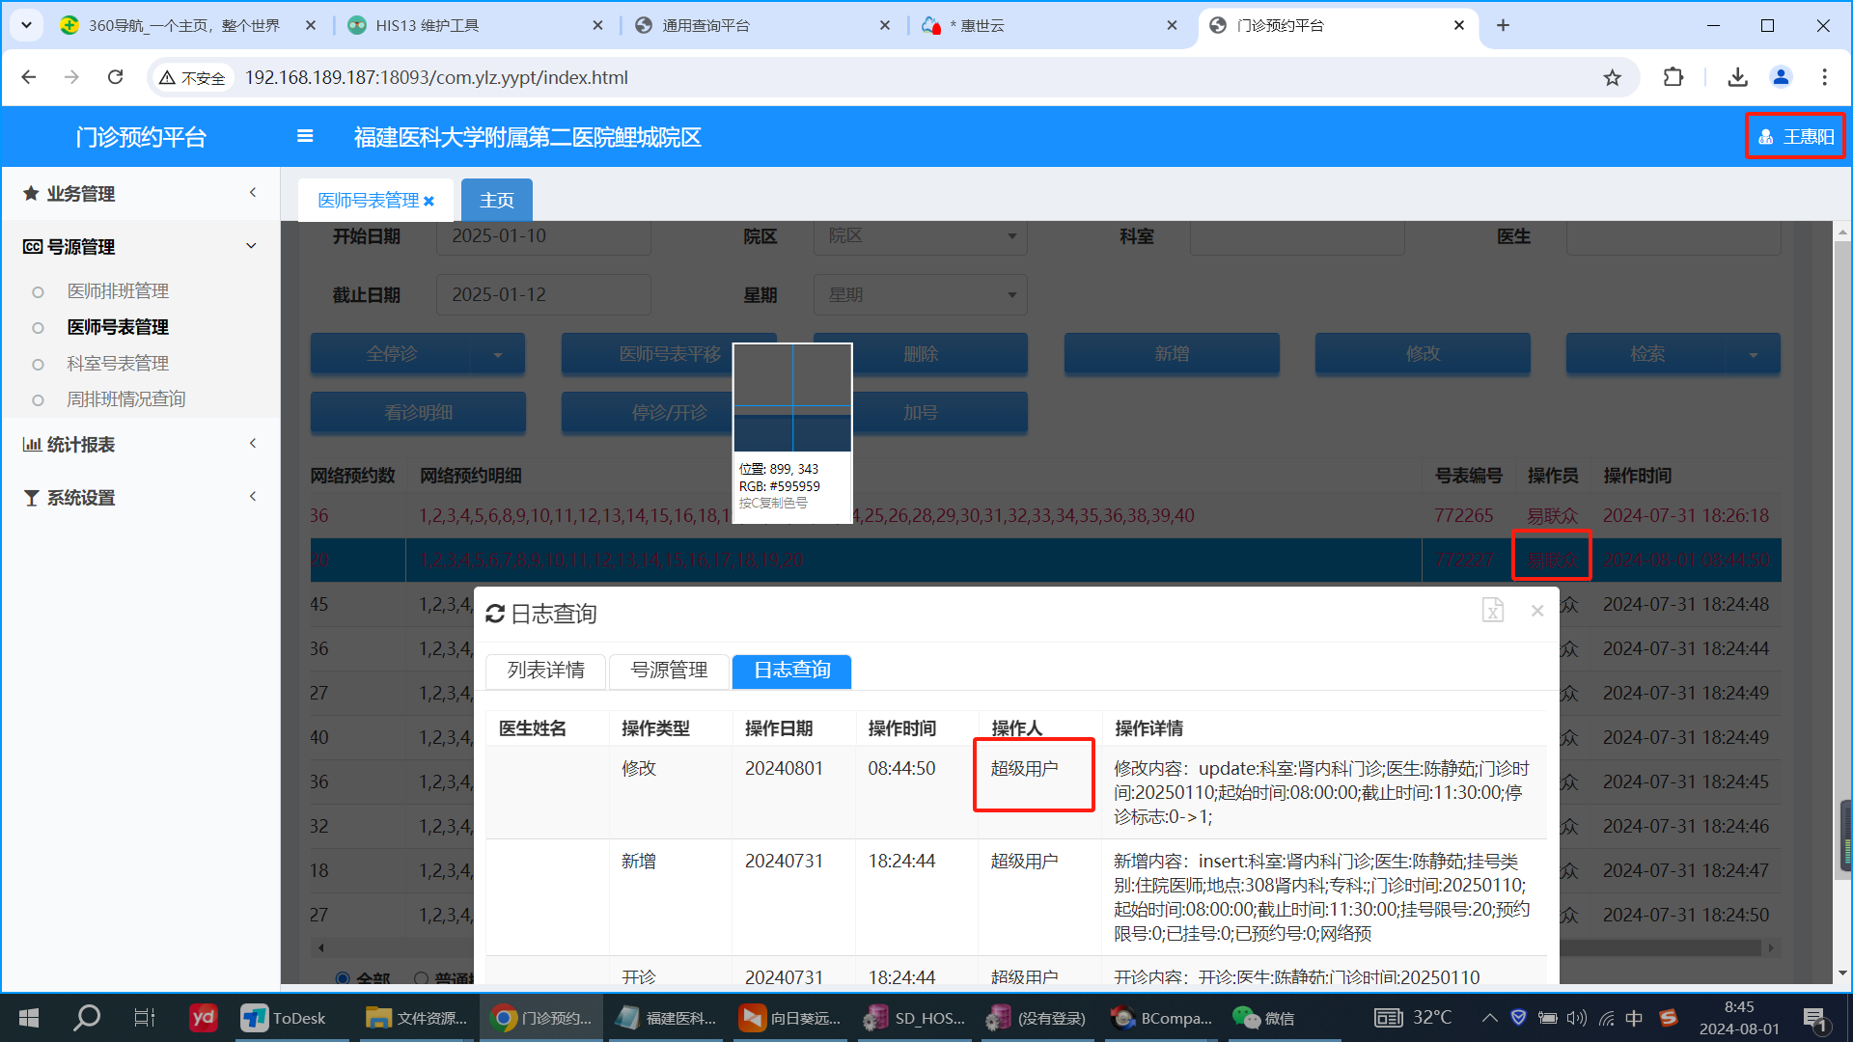Click the hamburger menu toggle icon
The width and height of the screenshot is (1853, 1042).
pos(305,136)
